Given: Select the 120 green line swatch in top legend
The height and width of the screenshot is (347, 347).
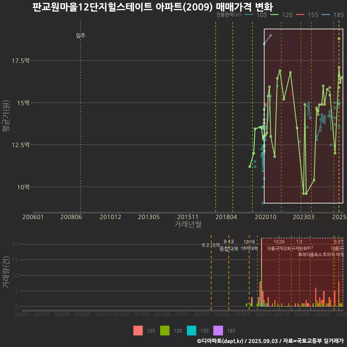Looking at the screenshot, I should [274, 15].
